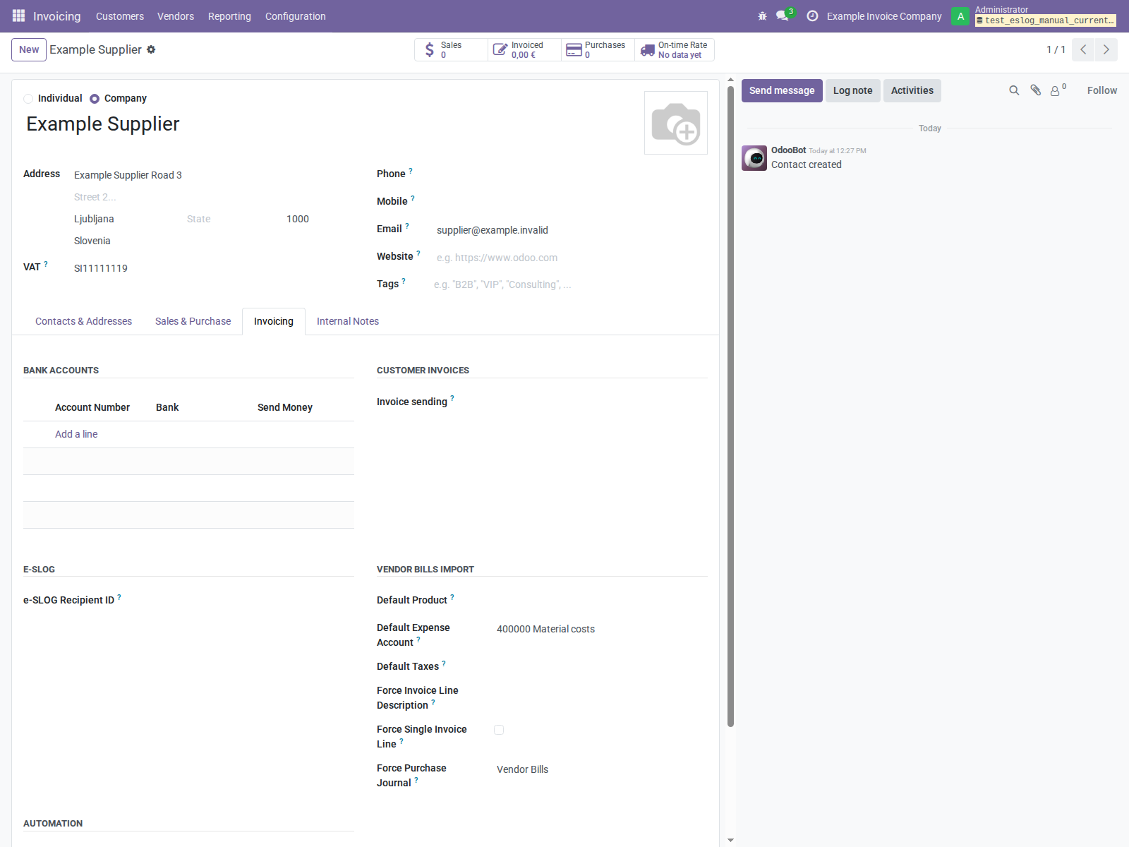
Task: Switch to Contacts & Addresses tab
Action: click(83, 321)
